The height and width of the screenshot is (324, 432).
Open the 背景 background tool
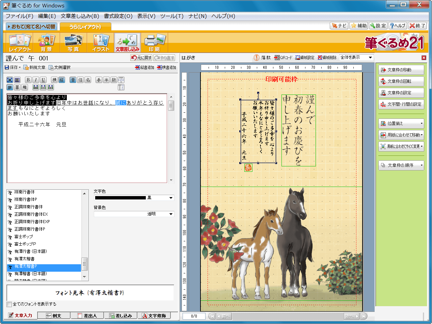coord(46,43)
